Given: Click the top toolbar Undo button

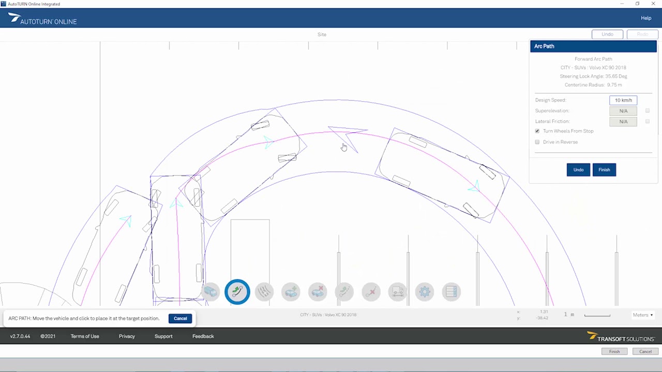Looking at the screenshot, I should coord(607,35).
